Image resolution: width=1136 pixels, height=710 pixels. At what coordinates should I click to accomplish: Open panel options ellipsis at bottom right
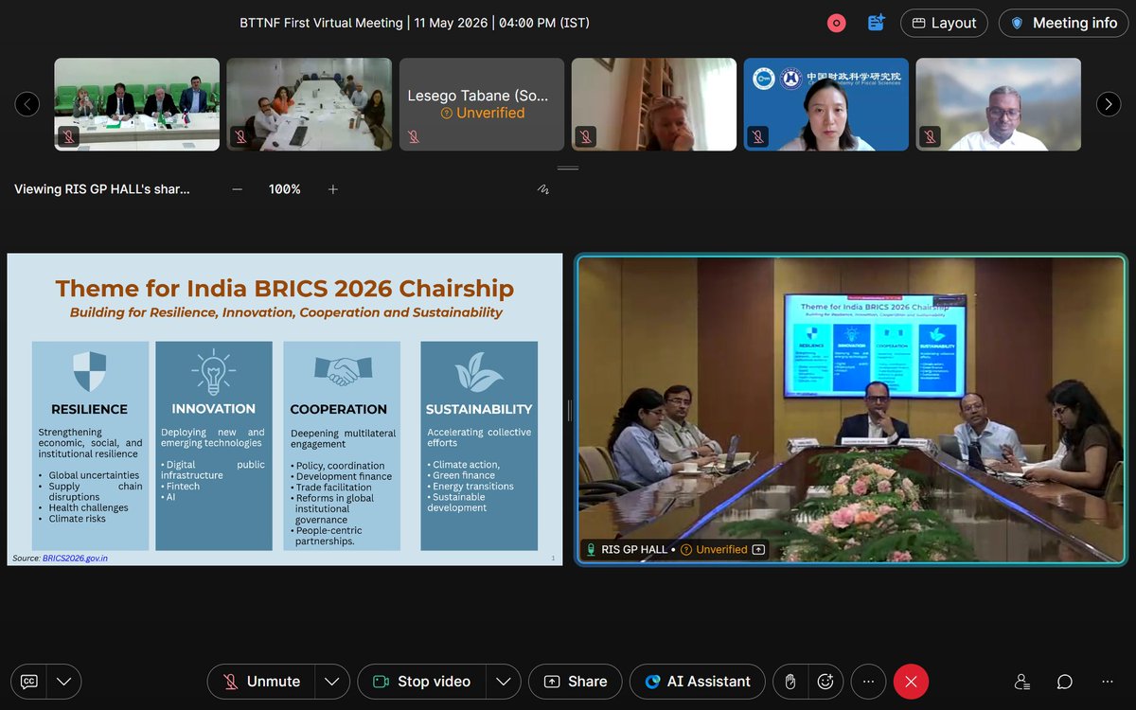1108,682
